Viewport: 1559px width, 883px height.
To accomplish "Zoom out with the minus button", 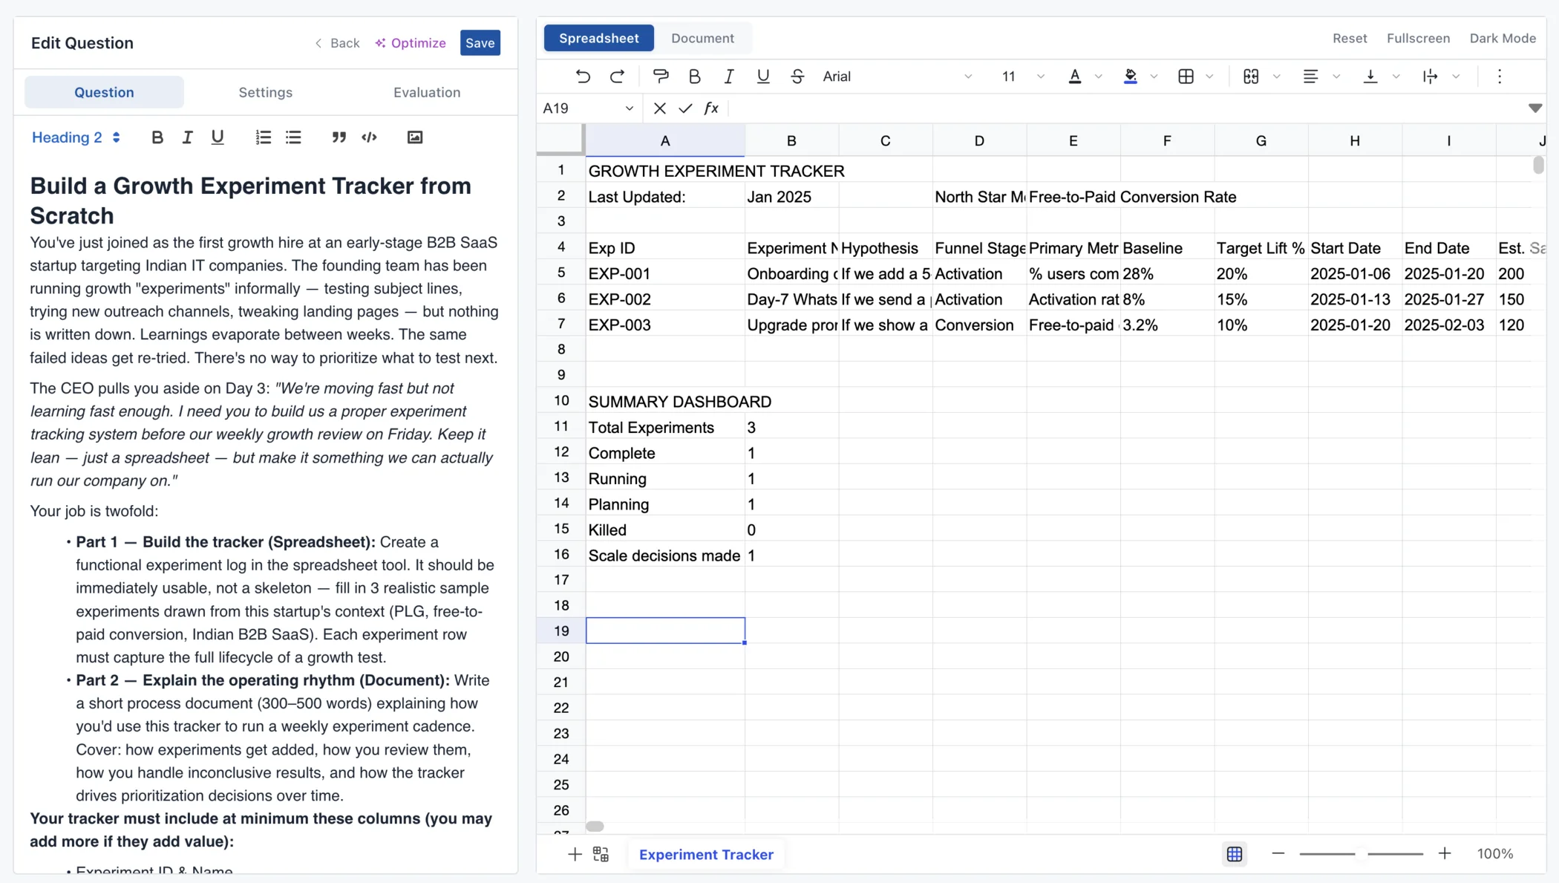I will tap(1278, 853).
